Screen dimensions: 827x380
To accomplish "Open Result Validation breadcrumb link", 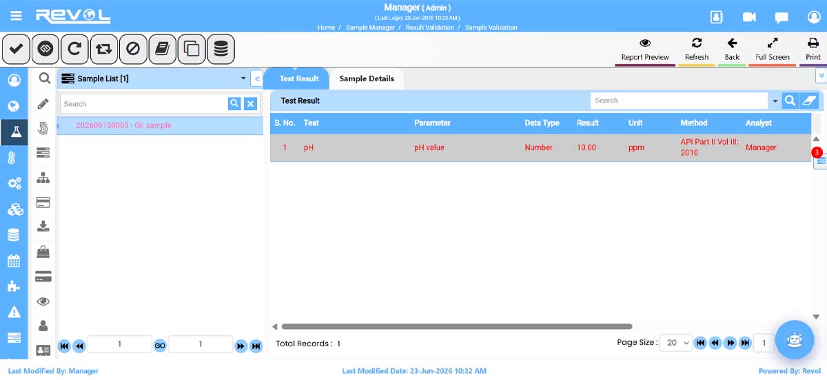I will [x=430, y=28].
